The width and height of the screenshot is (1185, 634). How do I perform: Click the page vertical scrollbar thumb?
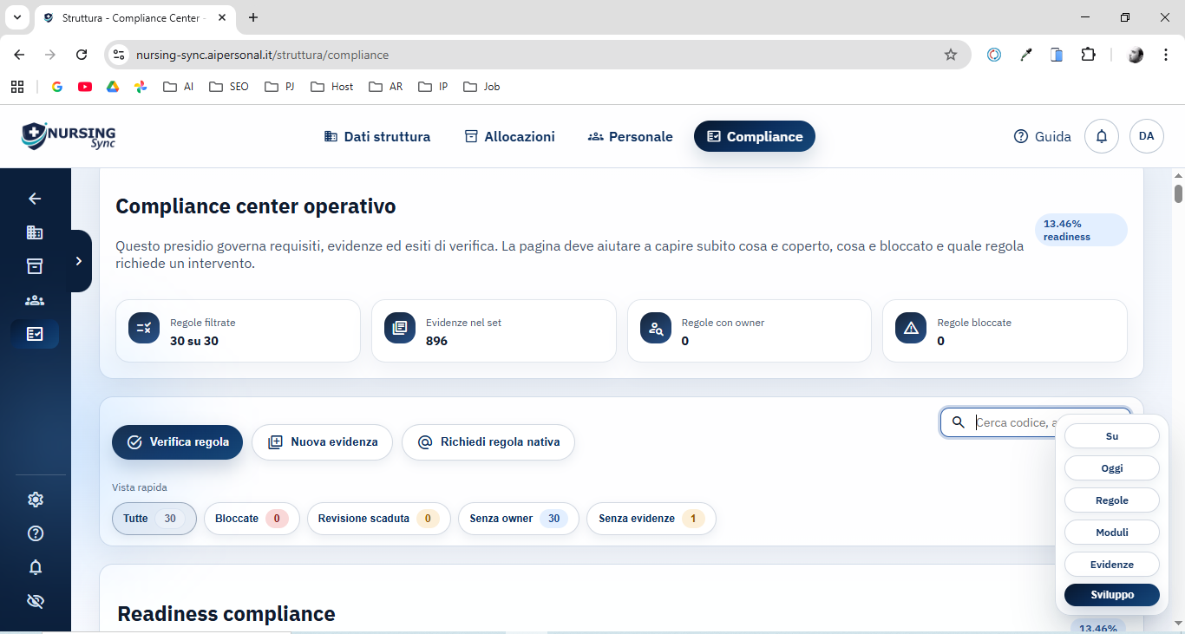[1178, 193]
